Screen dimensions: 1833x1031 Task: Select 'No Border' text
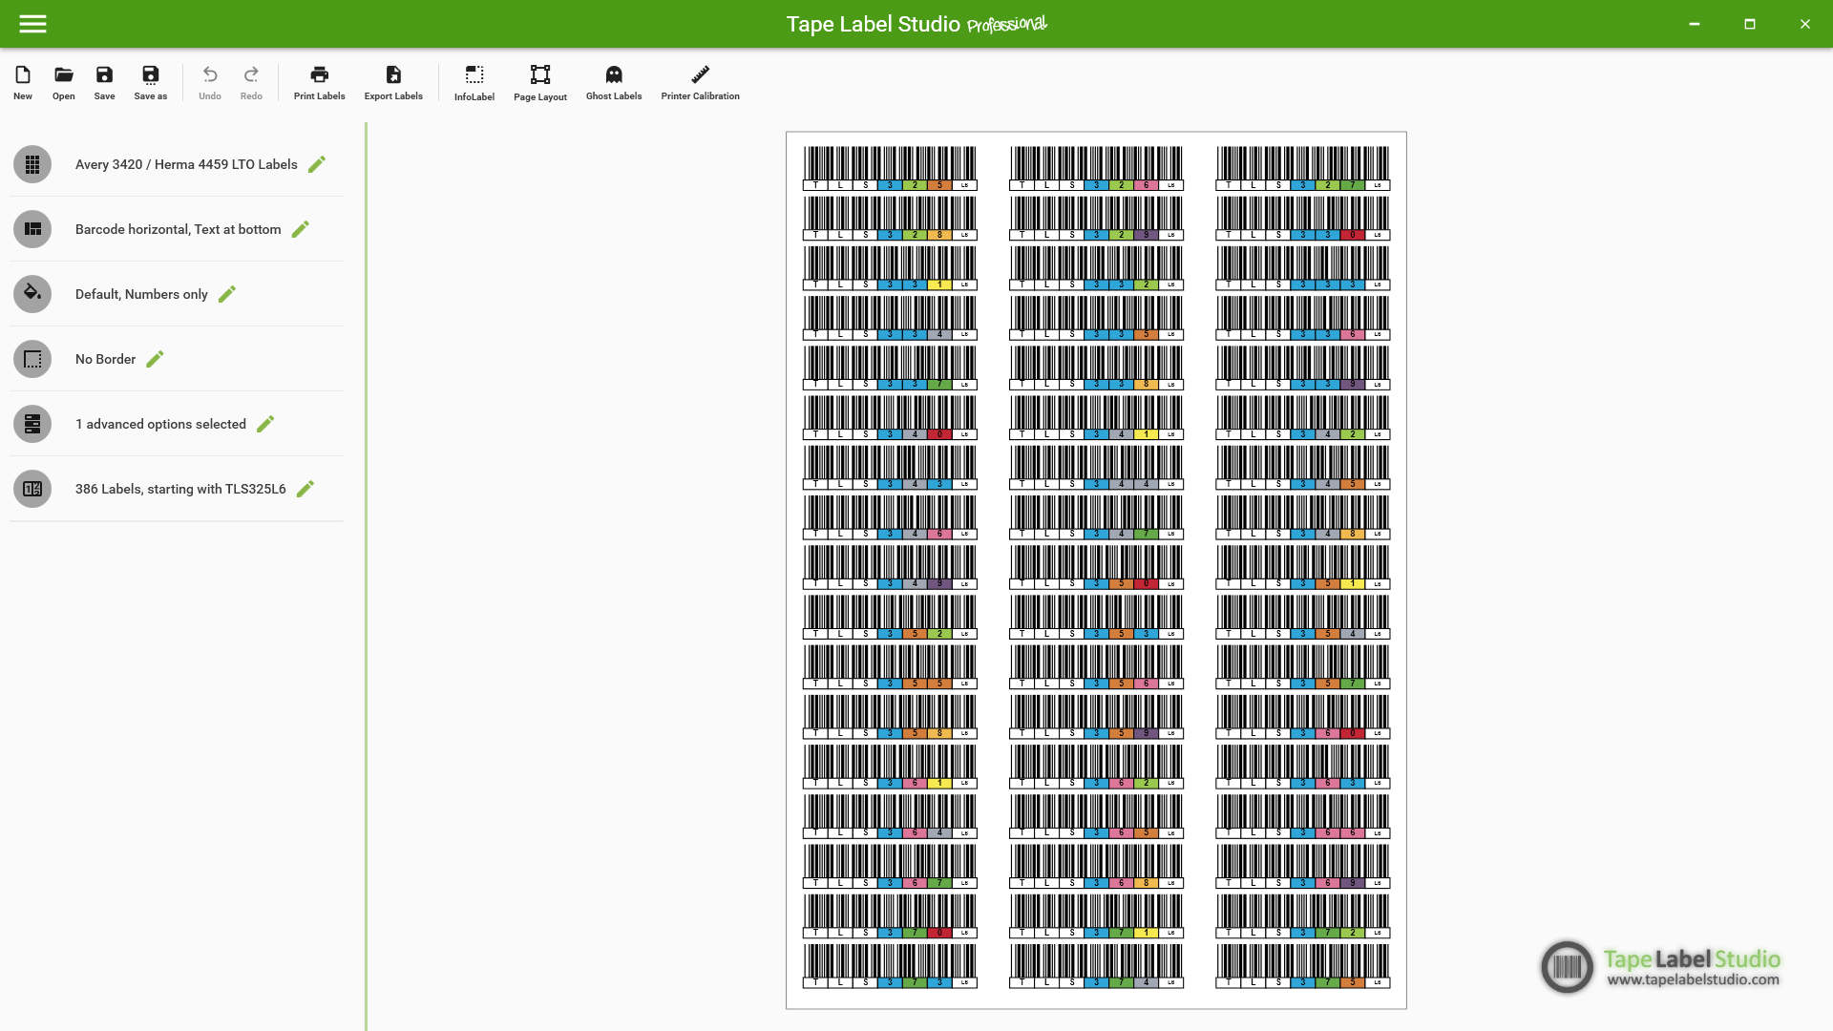pos(106,359)
